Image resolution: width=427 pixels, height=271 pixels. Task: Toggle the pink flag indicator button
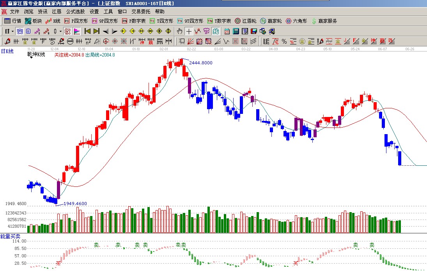76,31
